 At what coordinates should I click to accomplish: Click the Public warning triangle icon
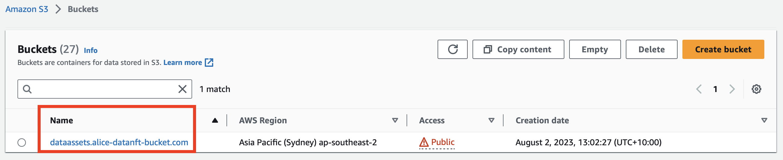pos(424,142)
